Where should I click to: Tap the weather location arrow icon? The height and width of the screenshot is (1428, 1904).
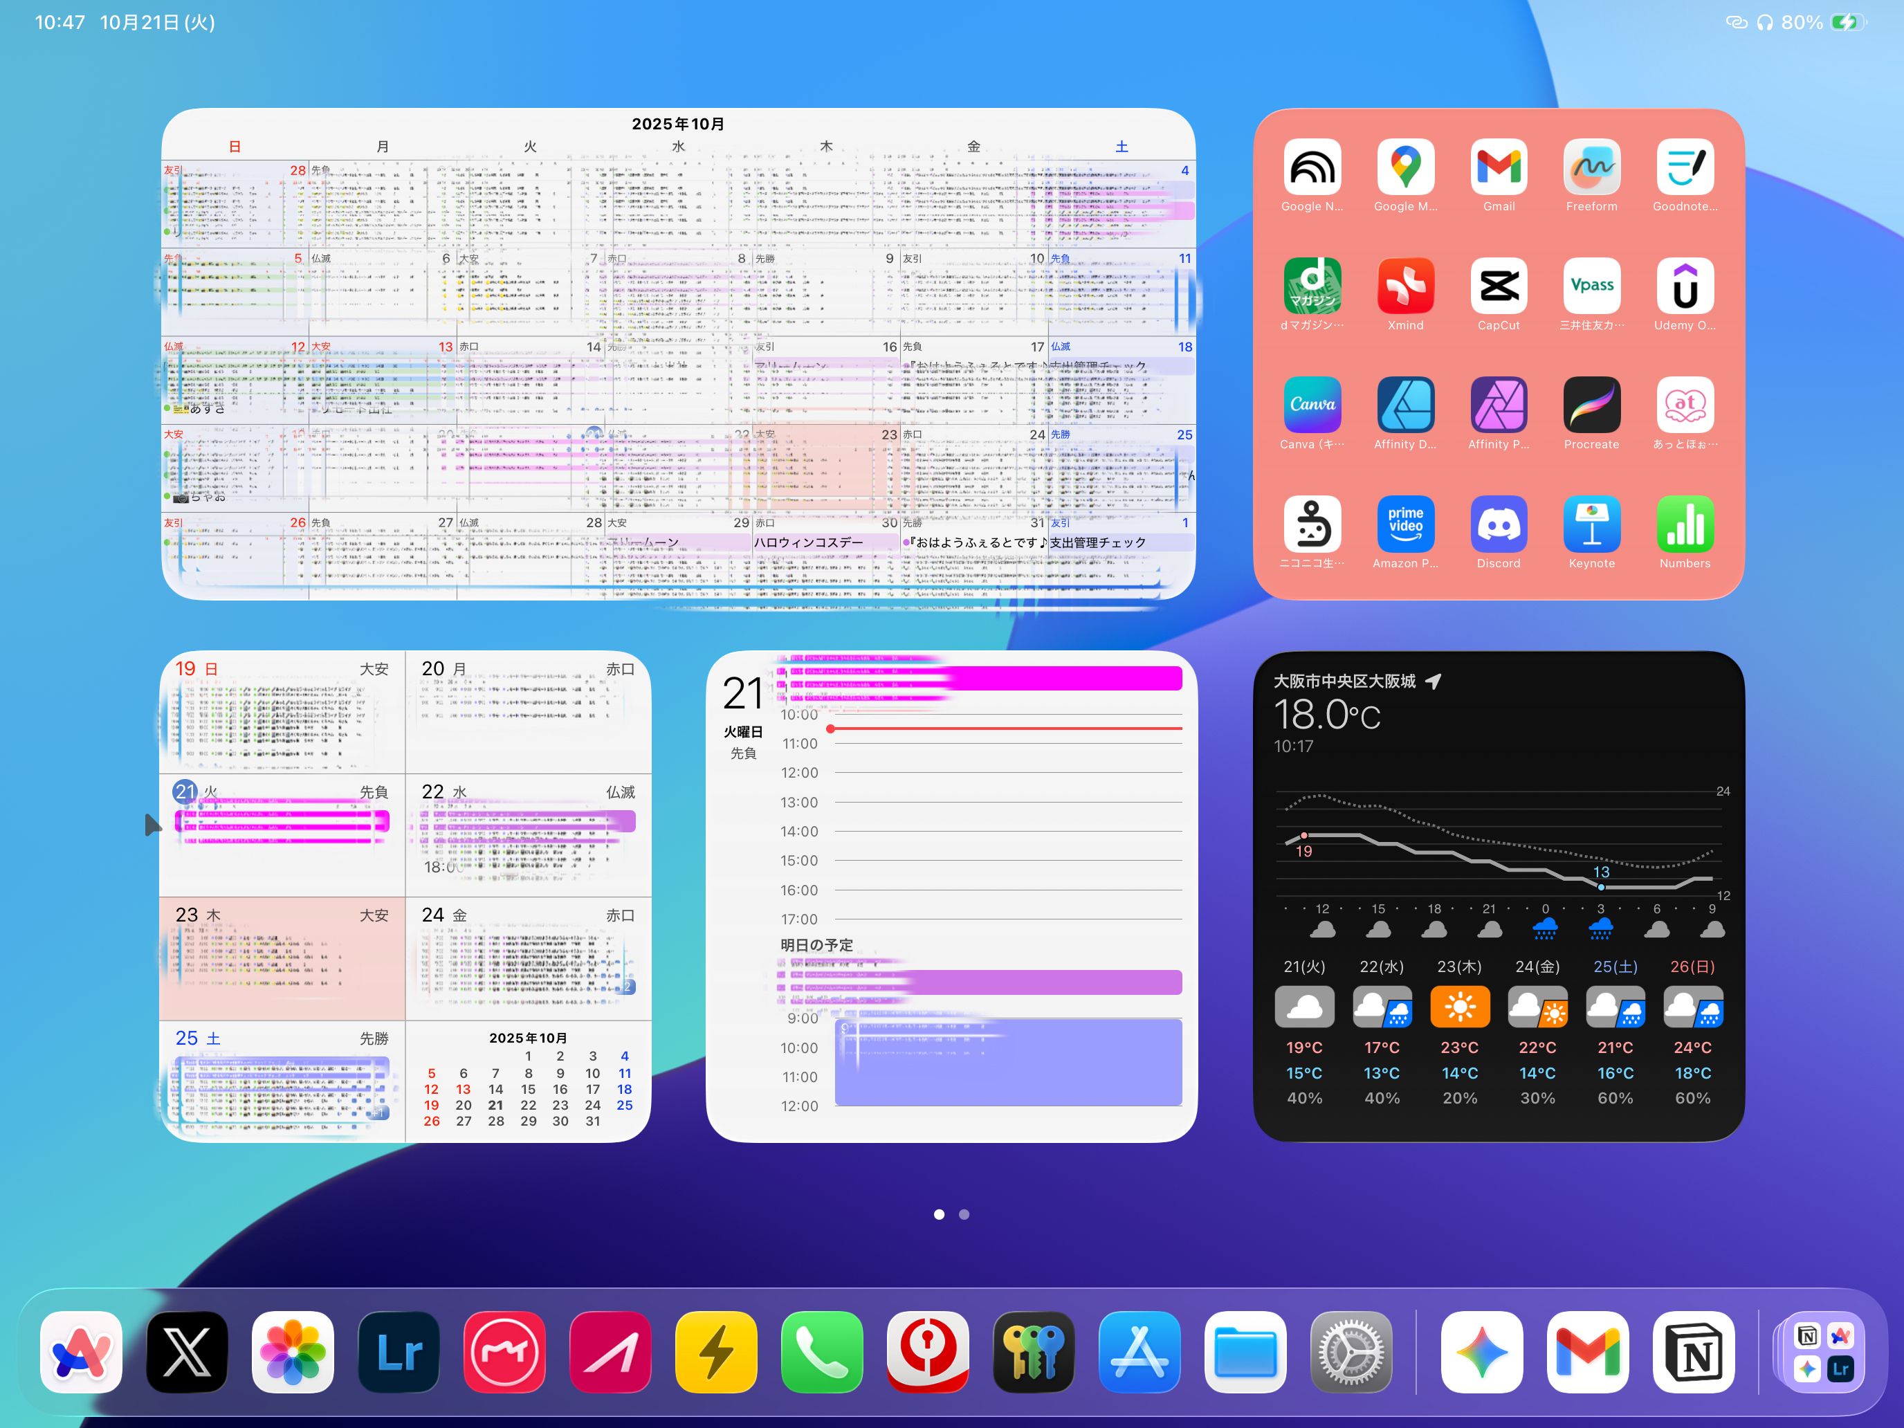click(1433, 681)
